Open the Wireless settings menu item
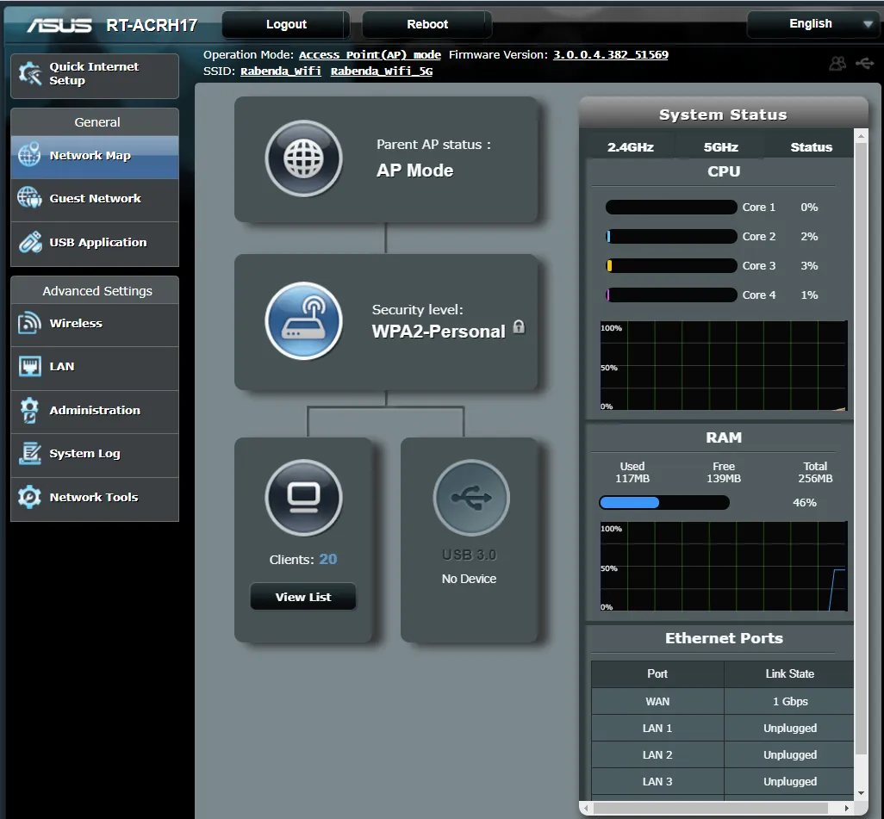The image size is (884, 819). [95, 324]
